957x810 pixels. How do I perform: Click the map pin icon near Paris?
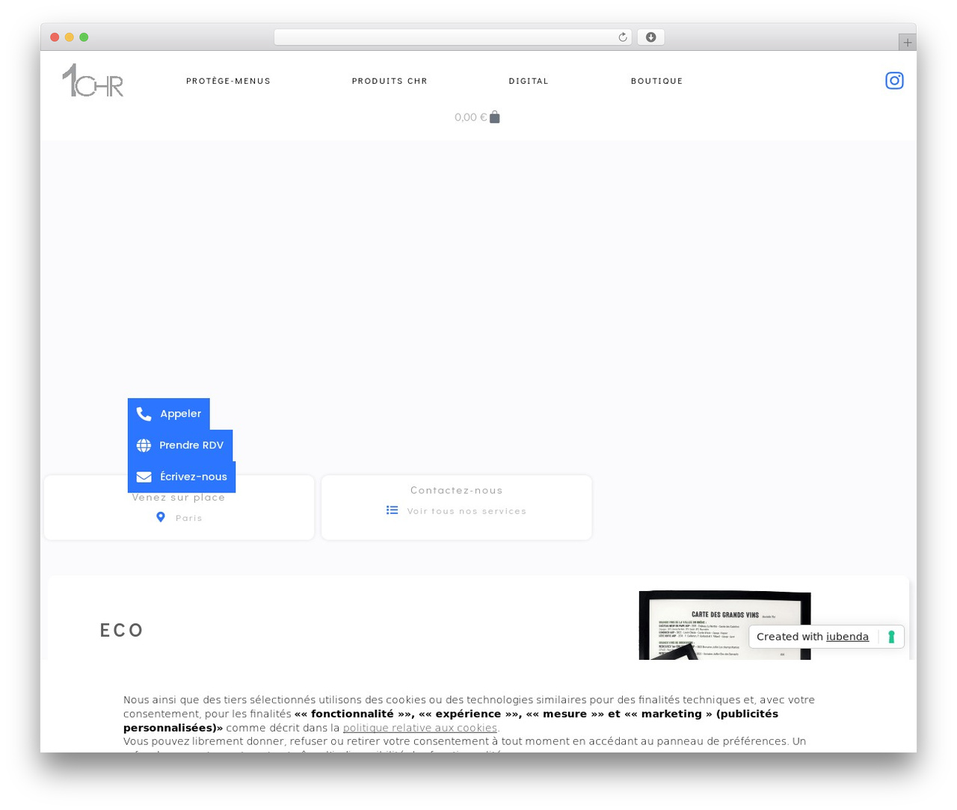point(161,517)
